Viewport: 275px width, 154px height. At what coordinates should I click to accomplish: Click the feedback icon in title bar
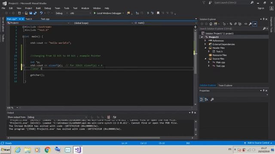[210, 3]
